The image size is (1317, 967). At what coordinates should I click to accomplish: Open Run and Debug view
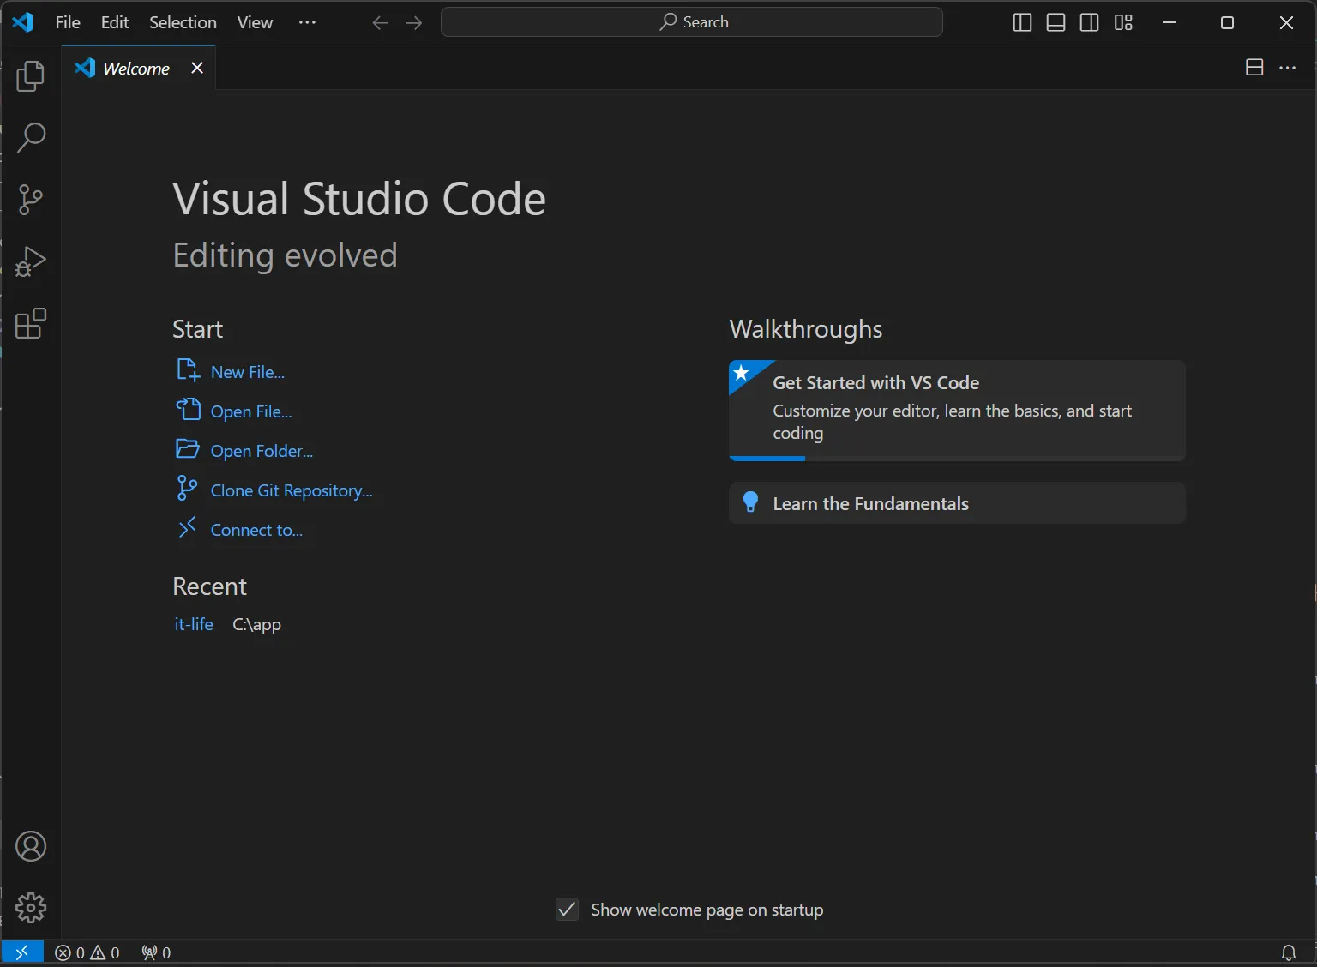(31, 261)
